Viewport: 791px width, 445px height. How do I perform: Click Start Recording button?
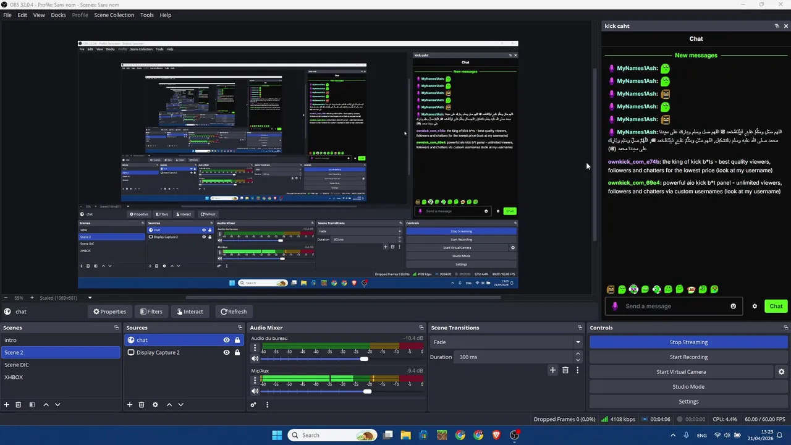(688, 357)
